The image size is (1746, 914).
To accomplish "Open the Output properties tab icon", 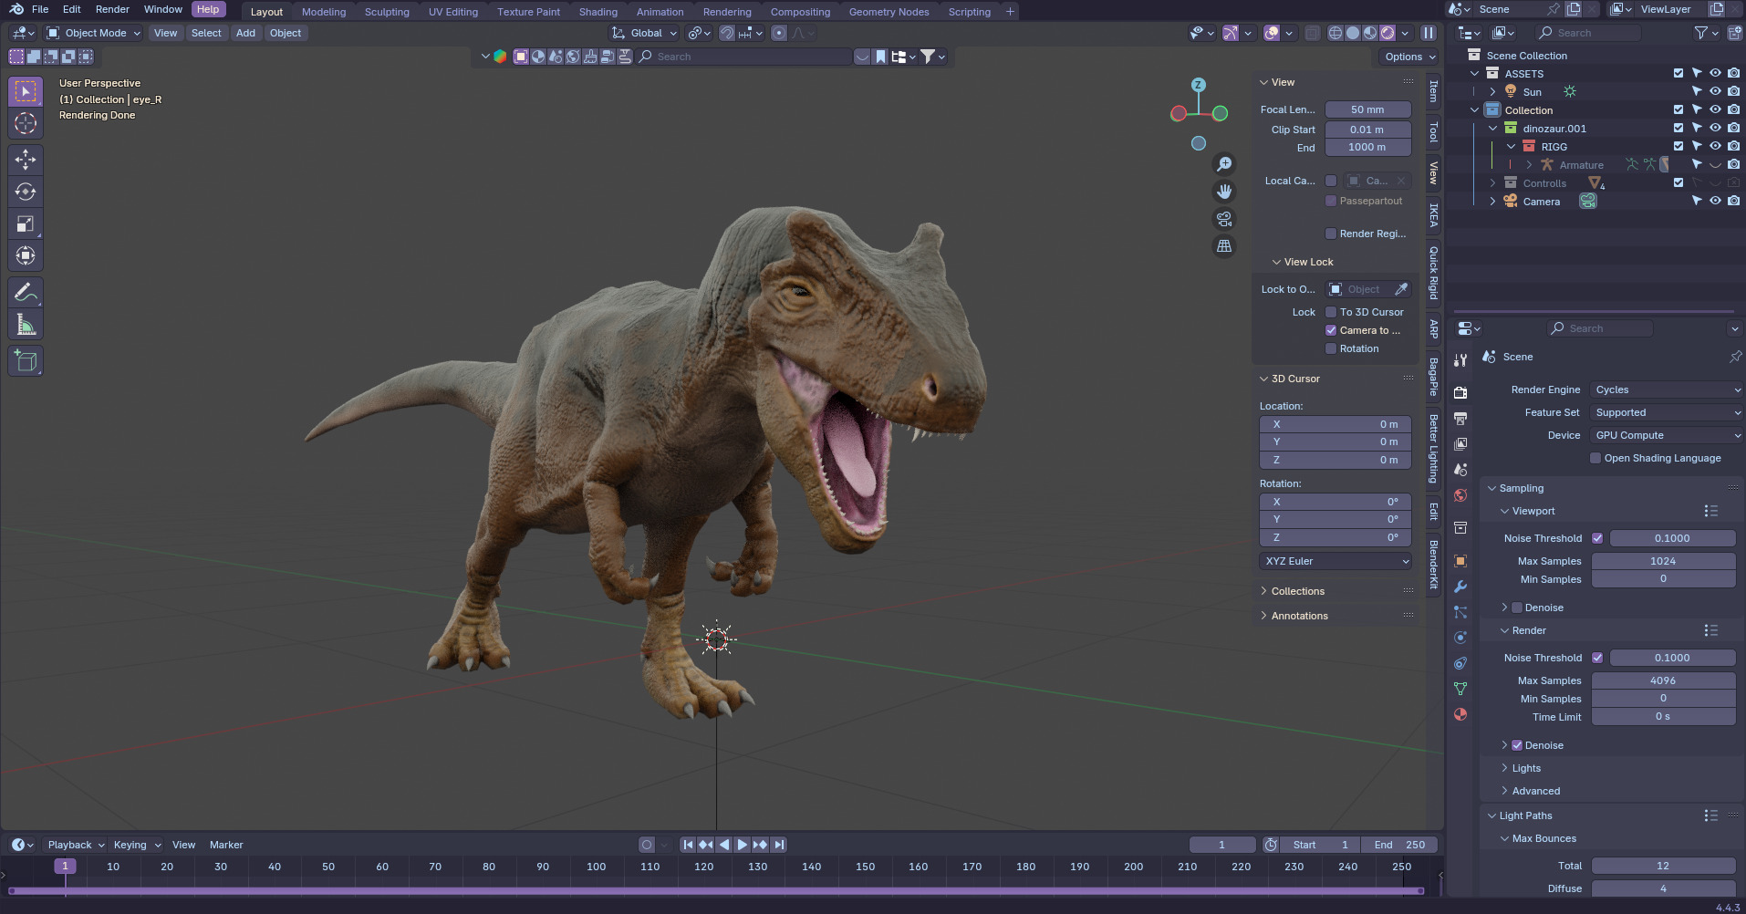I will tap(1460, 419).
